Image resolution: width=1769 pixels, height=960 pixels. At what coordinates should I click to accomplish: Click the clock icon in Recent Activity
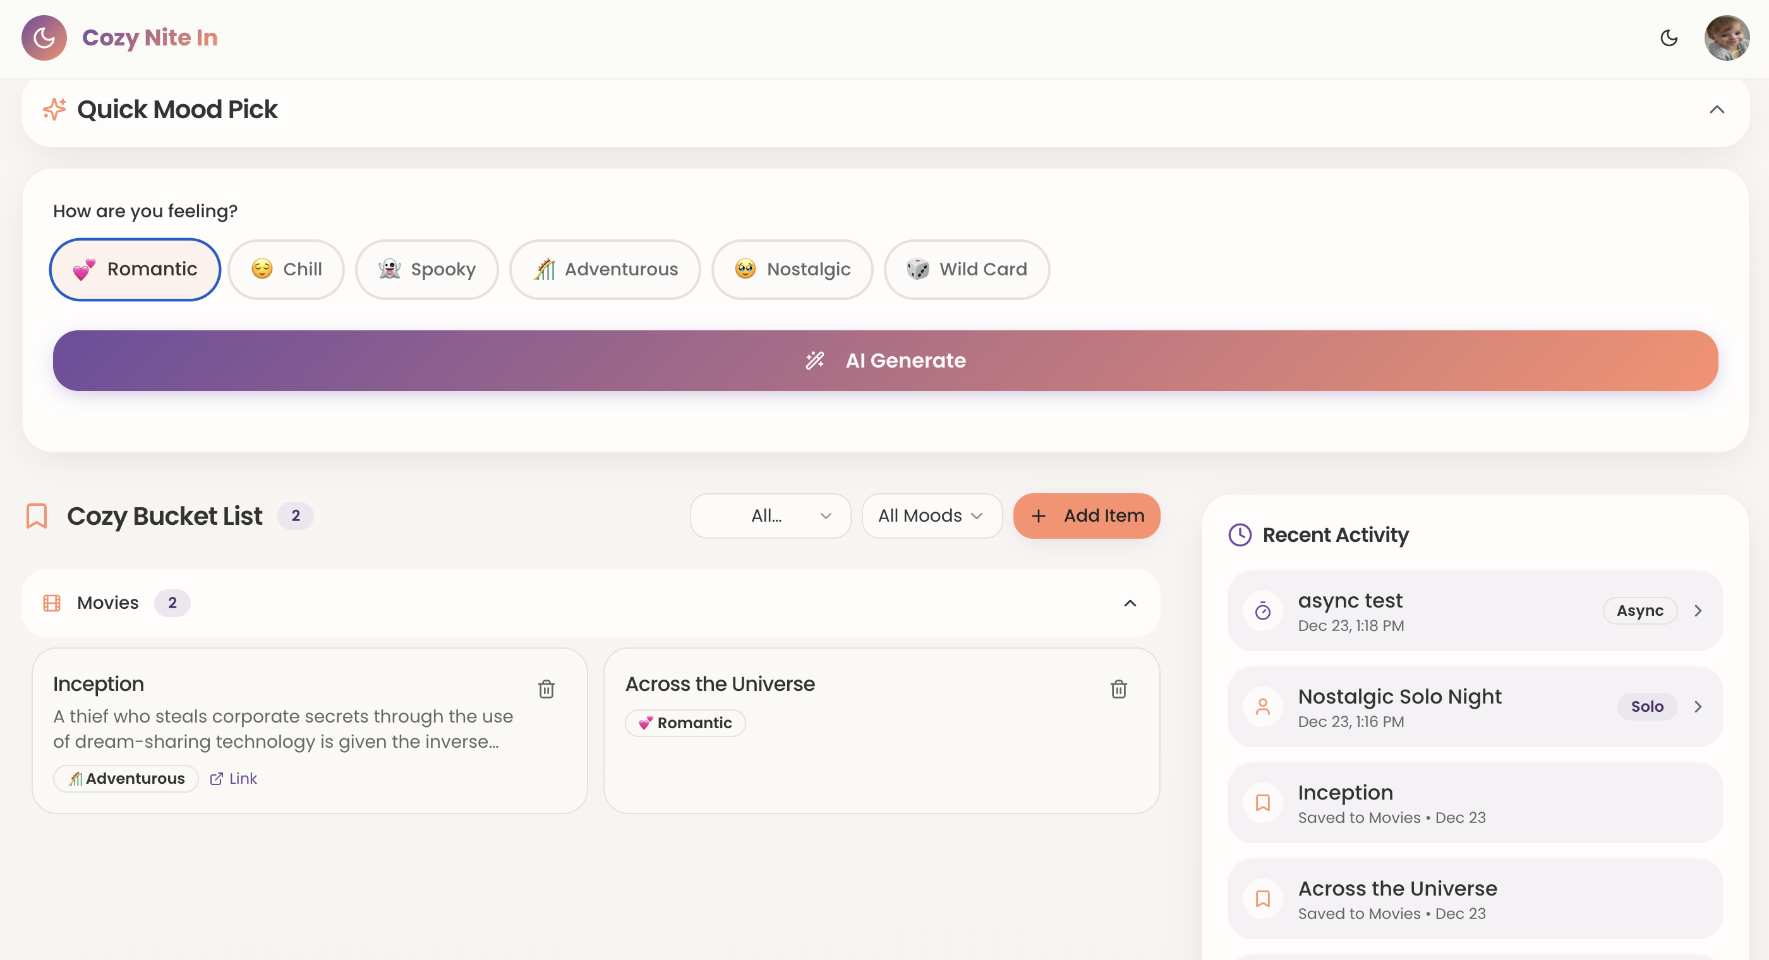tap(1240, 534)
